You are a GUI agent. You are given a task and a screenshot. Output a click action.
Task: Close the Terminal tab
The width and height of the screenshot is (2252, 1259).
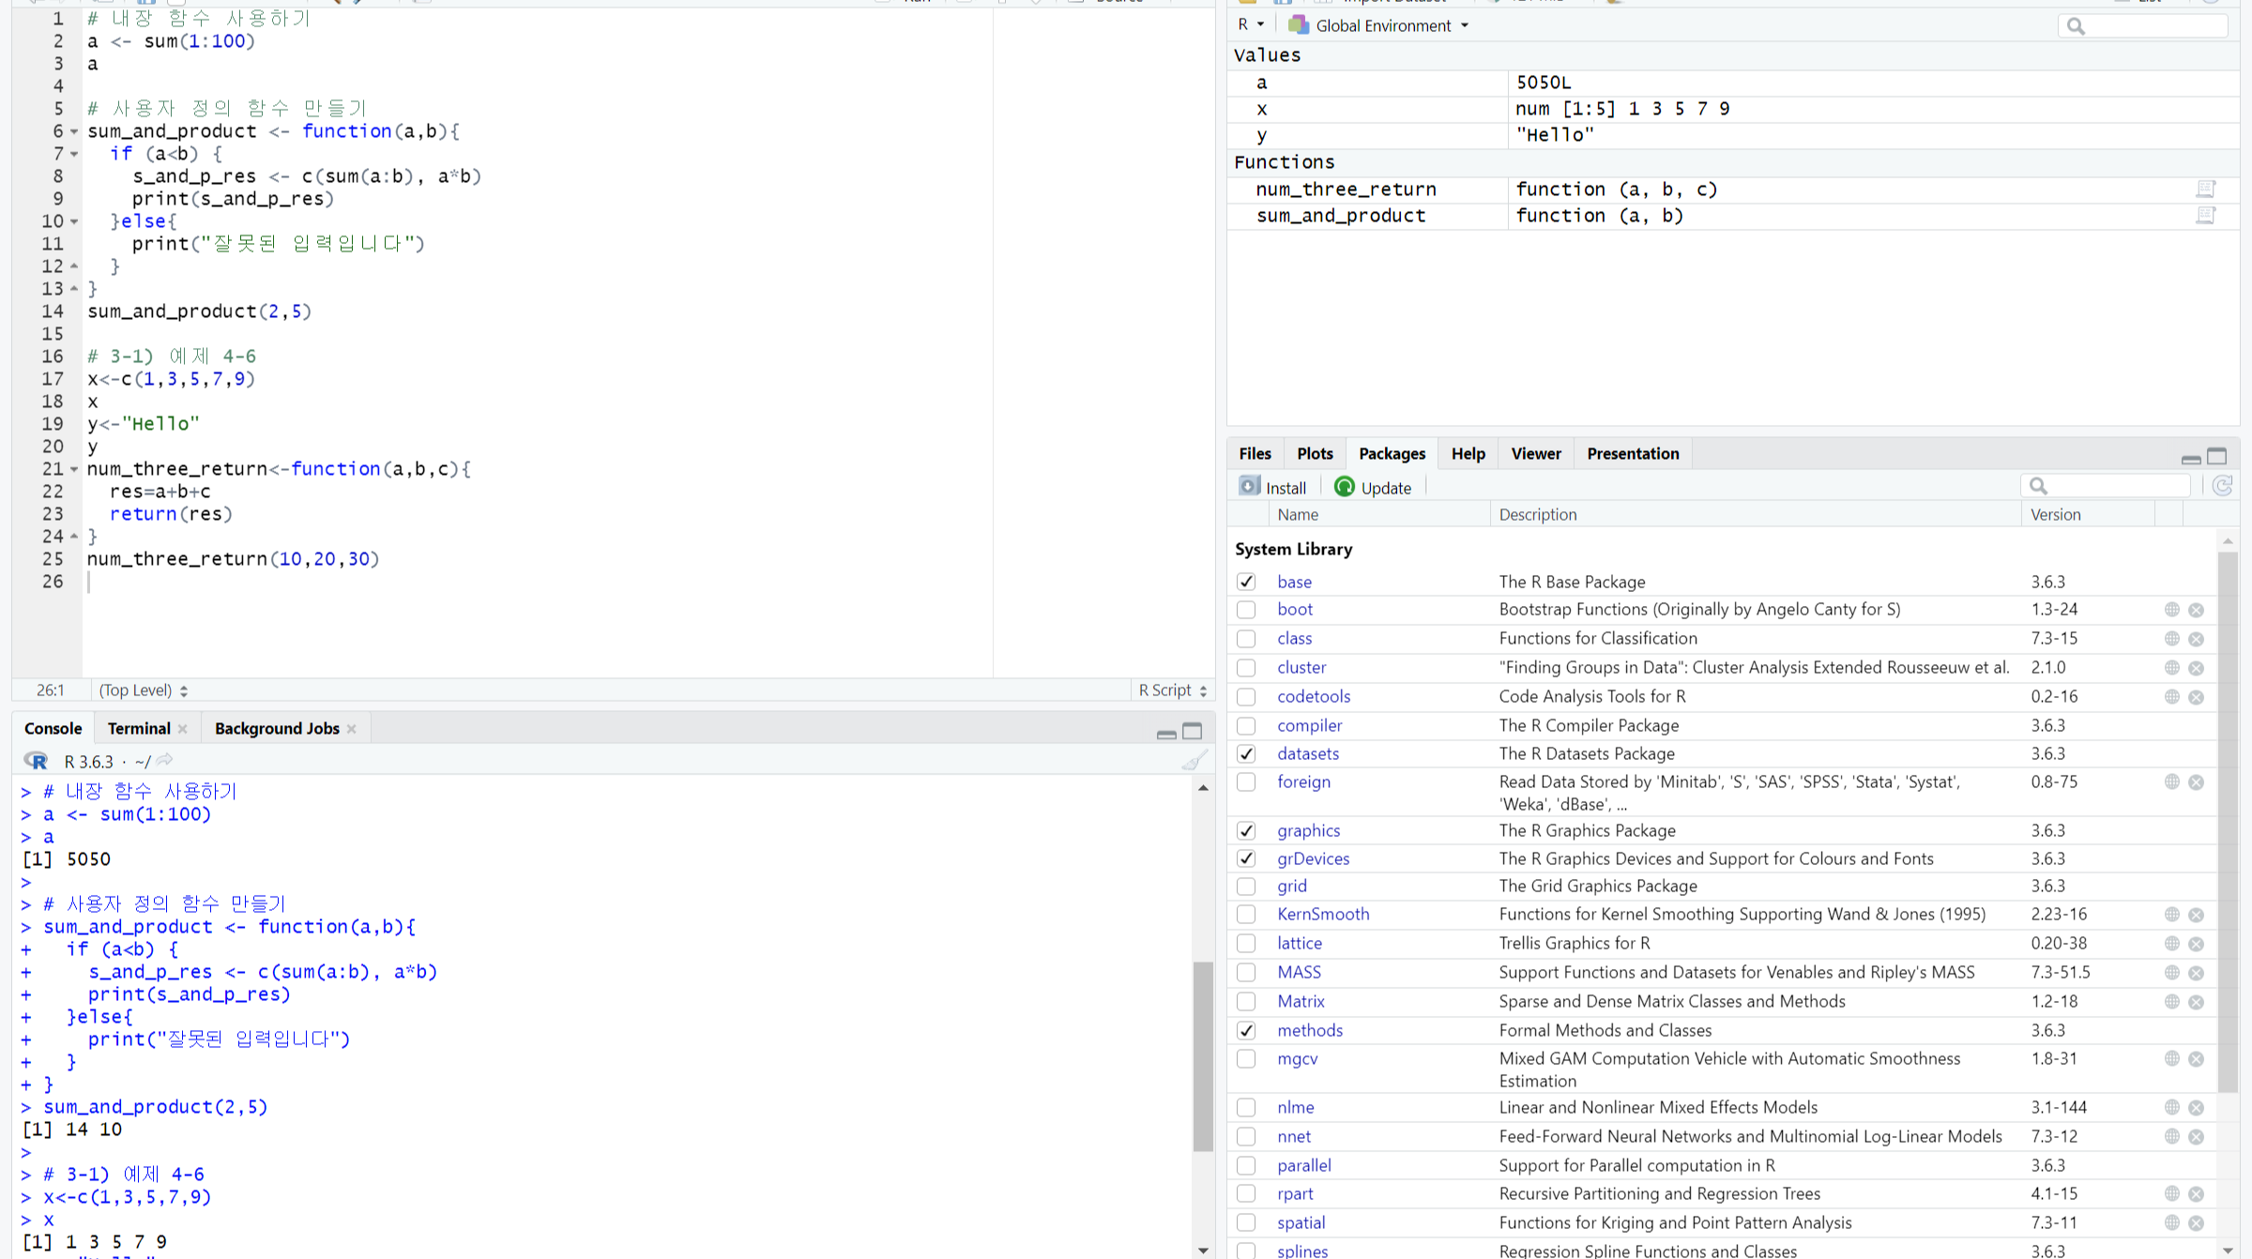pyautogui.click(x=183, y=729)
